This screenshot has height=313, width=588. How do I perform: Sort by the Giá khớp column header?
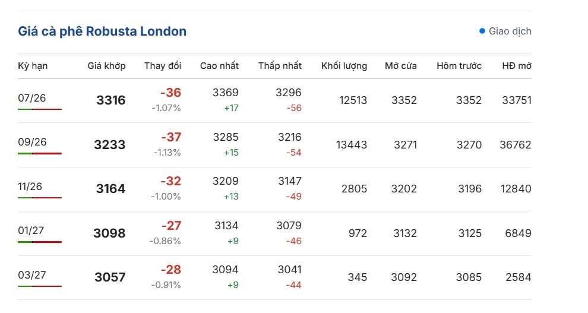106,66
